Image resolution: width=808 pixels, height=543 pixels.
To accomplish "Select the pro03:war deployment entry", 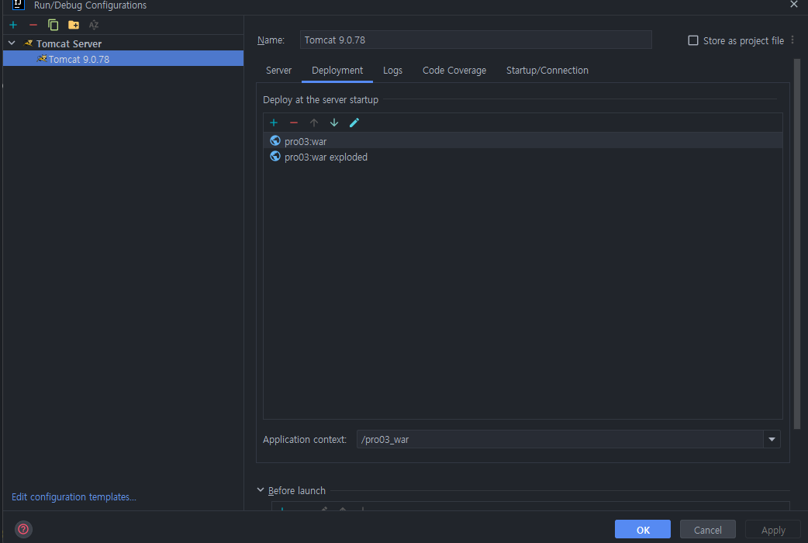I will [x=523, y=140].
